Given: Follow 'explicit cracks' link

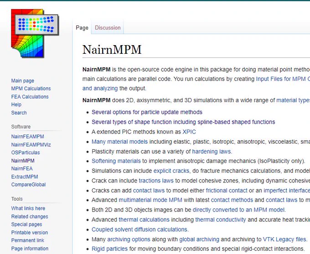Looking at the screenshot, I should point(171,171).
